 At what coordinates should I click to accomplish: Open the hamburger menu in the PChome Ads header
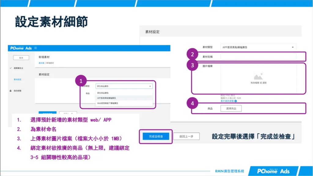[x=35, y=48]
